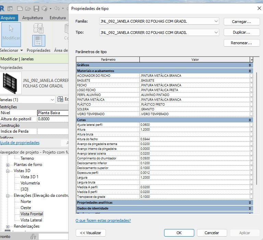The height and width of the screenshot is (240, 263).
Task: Click the Cancelar button
Action: [212, 233]
